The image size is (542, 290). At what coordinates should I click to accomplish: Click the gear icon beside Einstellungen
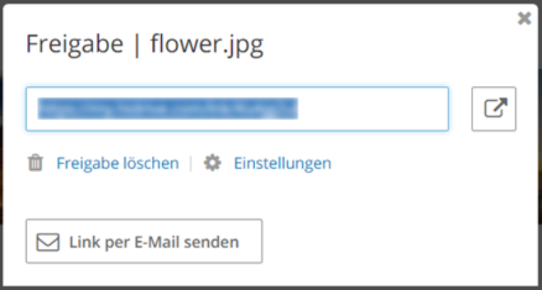point(212,162)
